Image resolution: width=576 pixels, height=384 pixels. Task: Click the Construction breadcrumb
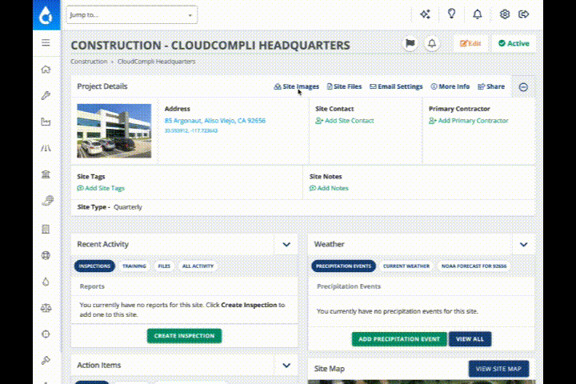click(x=89, y=62)
